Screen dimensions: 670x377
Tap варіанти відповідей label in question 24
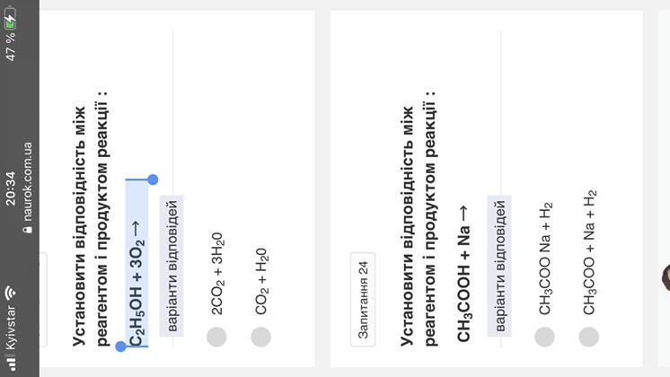tap(499, 266)
